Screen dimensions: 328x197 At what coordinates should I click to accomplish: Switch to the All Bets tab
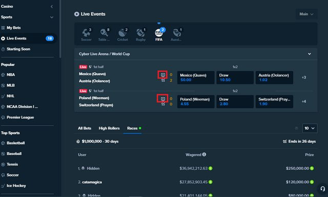[x=85, y=128]
